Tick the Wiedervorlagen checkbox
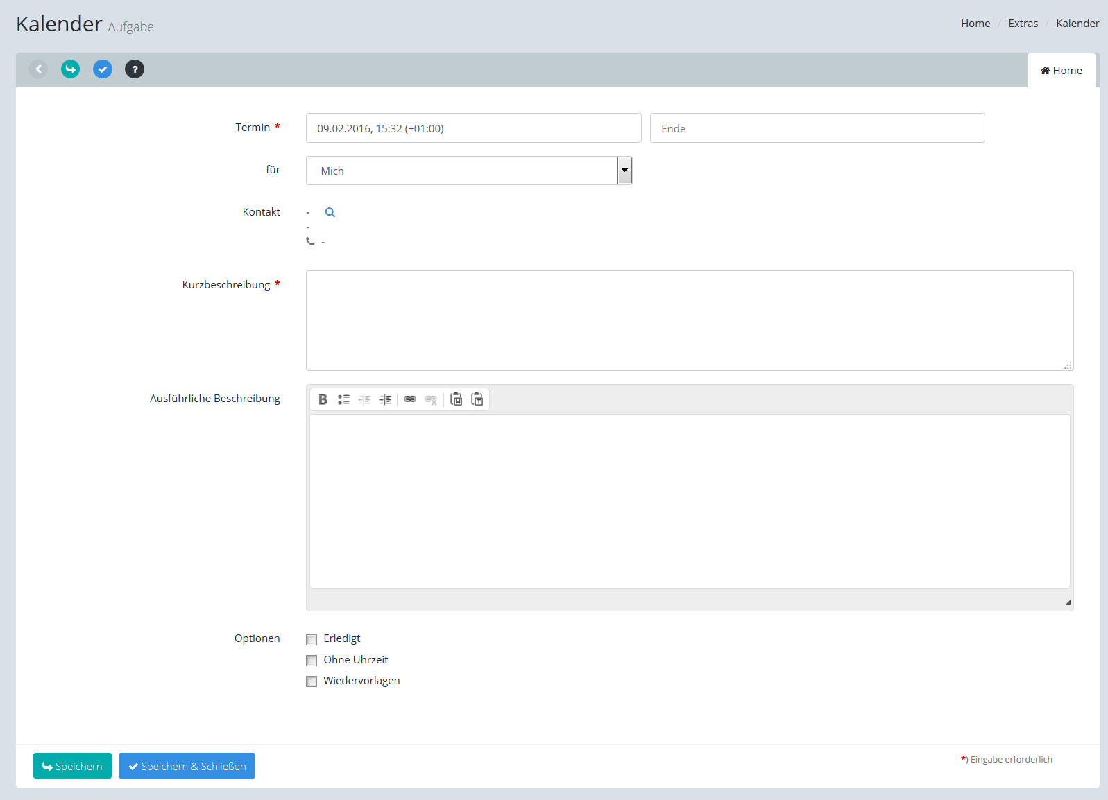 tap(312, 681)
